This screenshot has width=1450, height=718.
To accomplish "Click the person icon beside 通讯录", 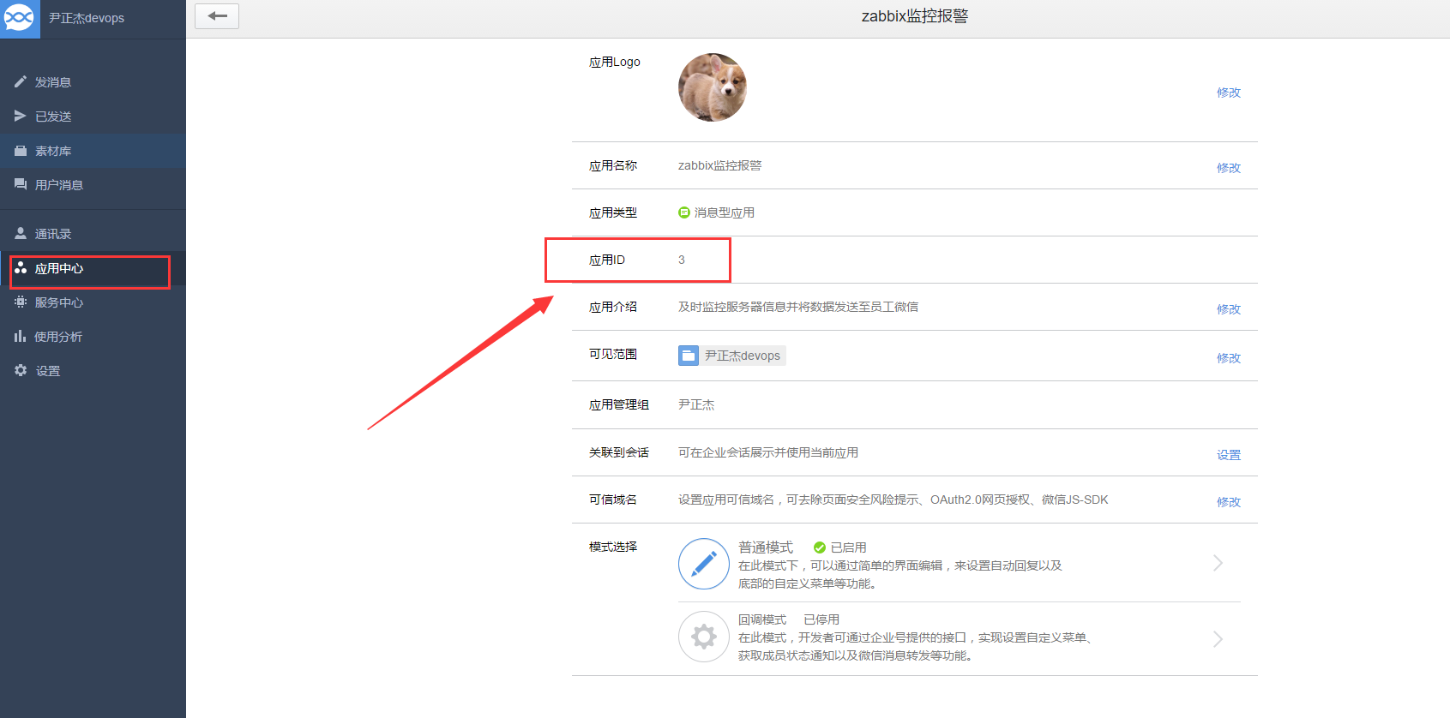I will (x=21, y=233).
